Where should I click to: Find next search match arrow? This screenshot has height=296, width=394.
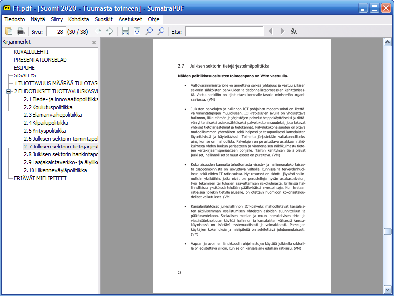282,31
